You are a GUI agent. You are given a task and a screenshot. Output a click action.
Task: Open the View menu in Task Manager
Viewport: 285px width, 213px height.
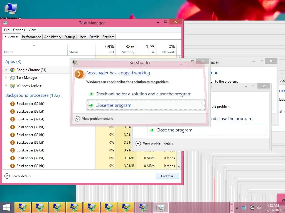coord(32,30)
